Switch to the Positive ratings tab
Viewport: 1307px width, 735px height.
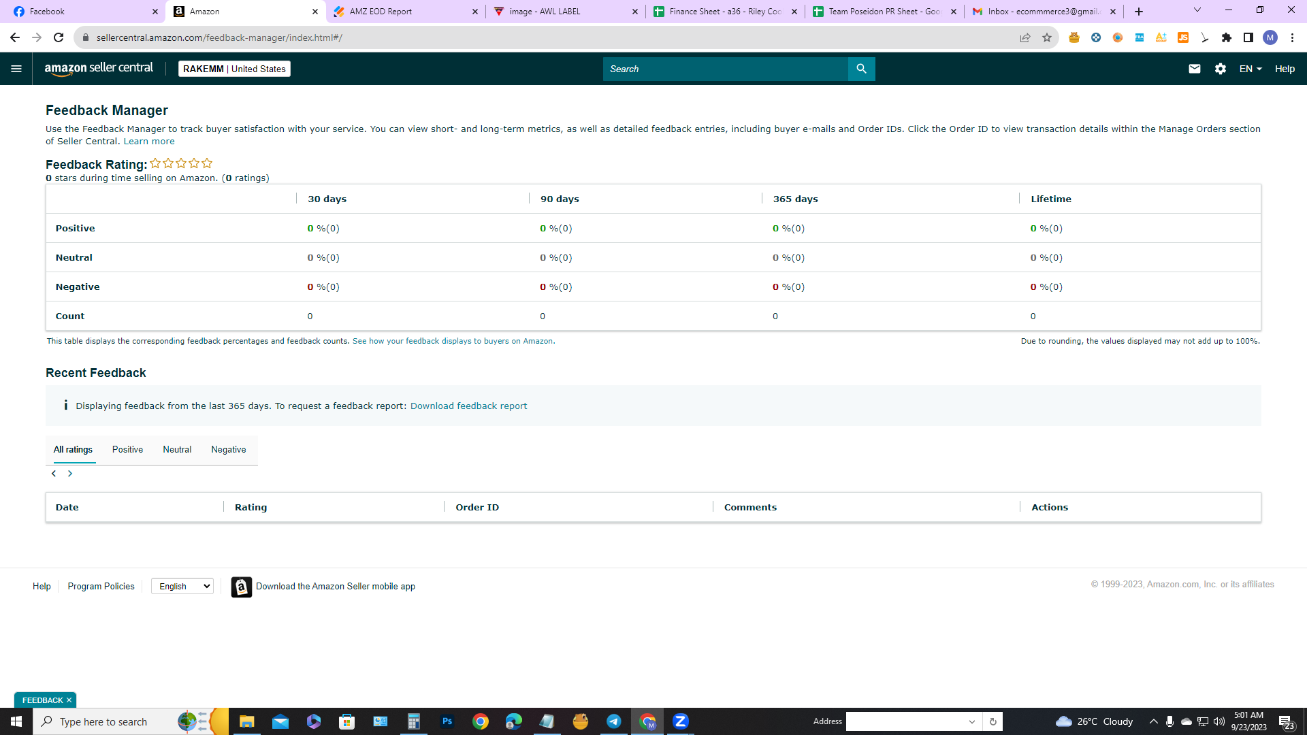pyautogui.click(x=128, y=450)
